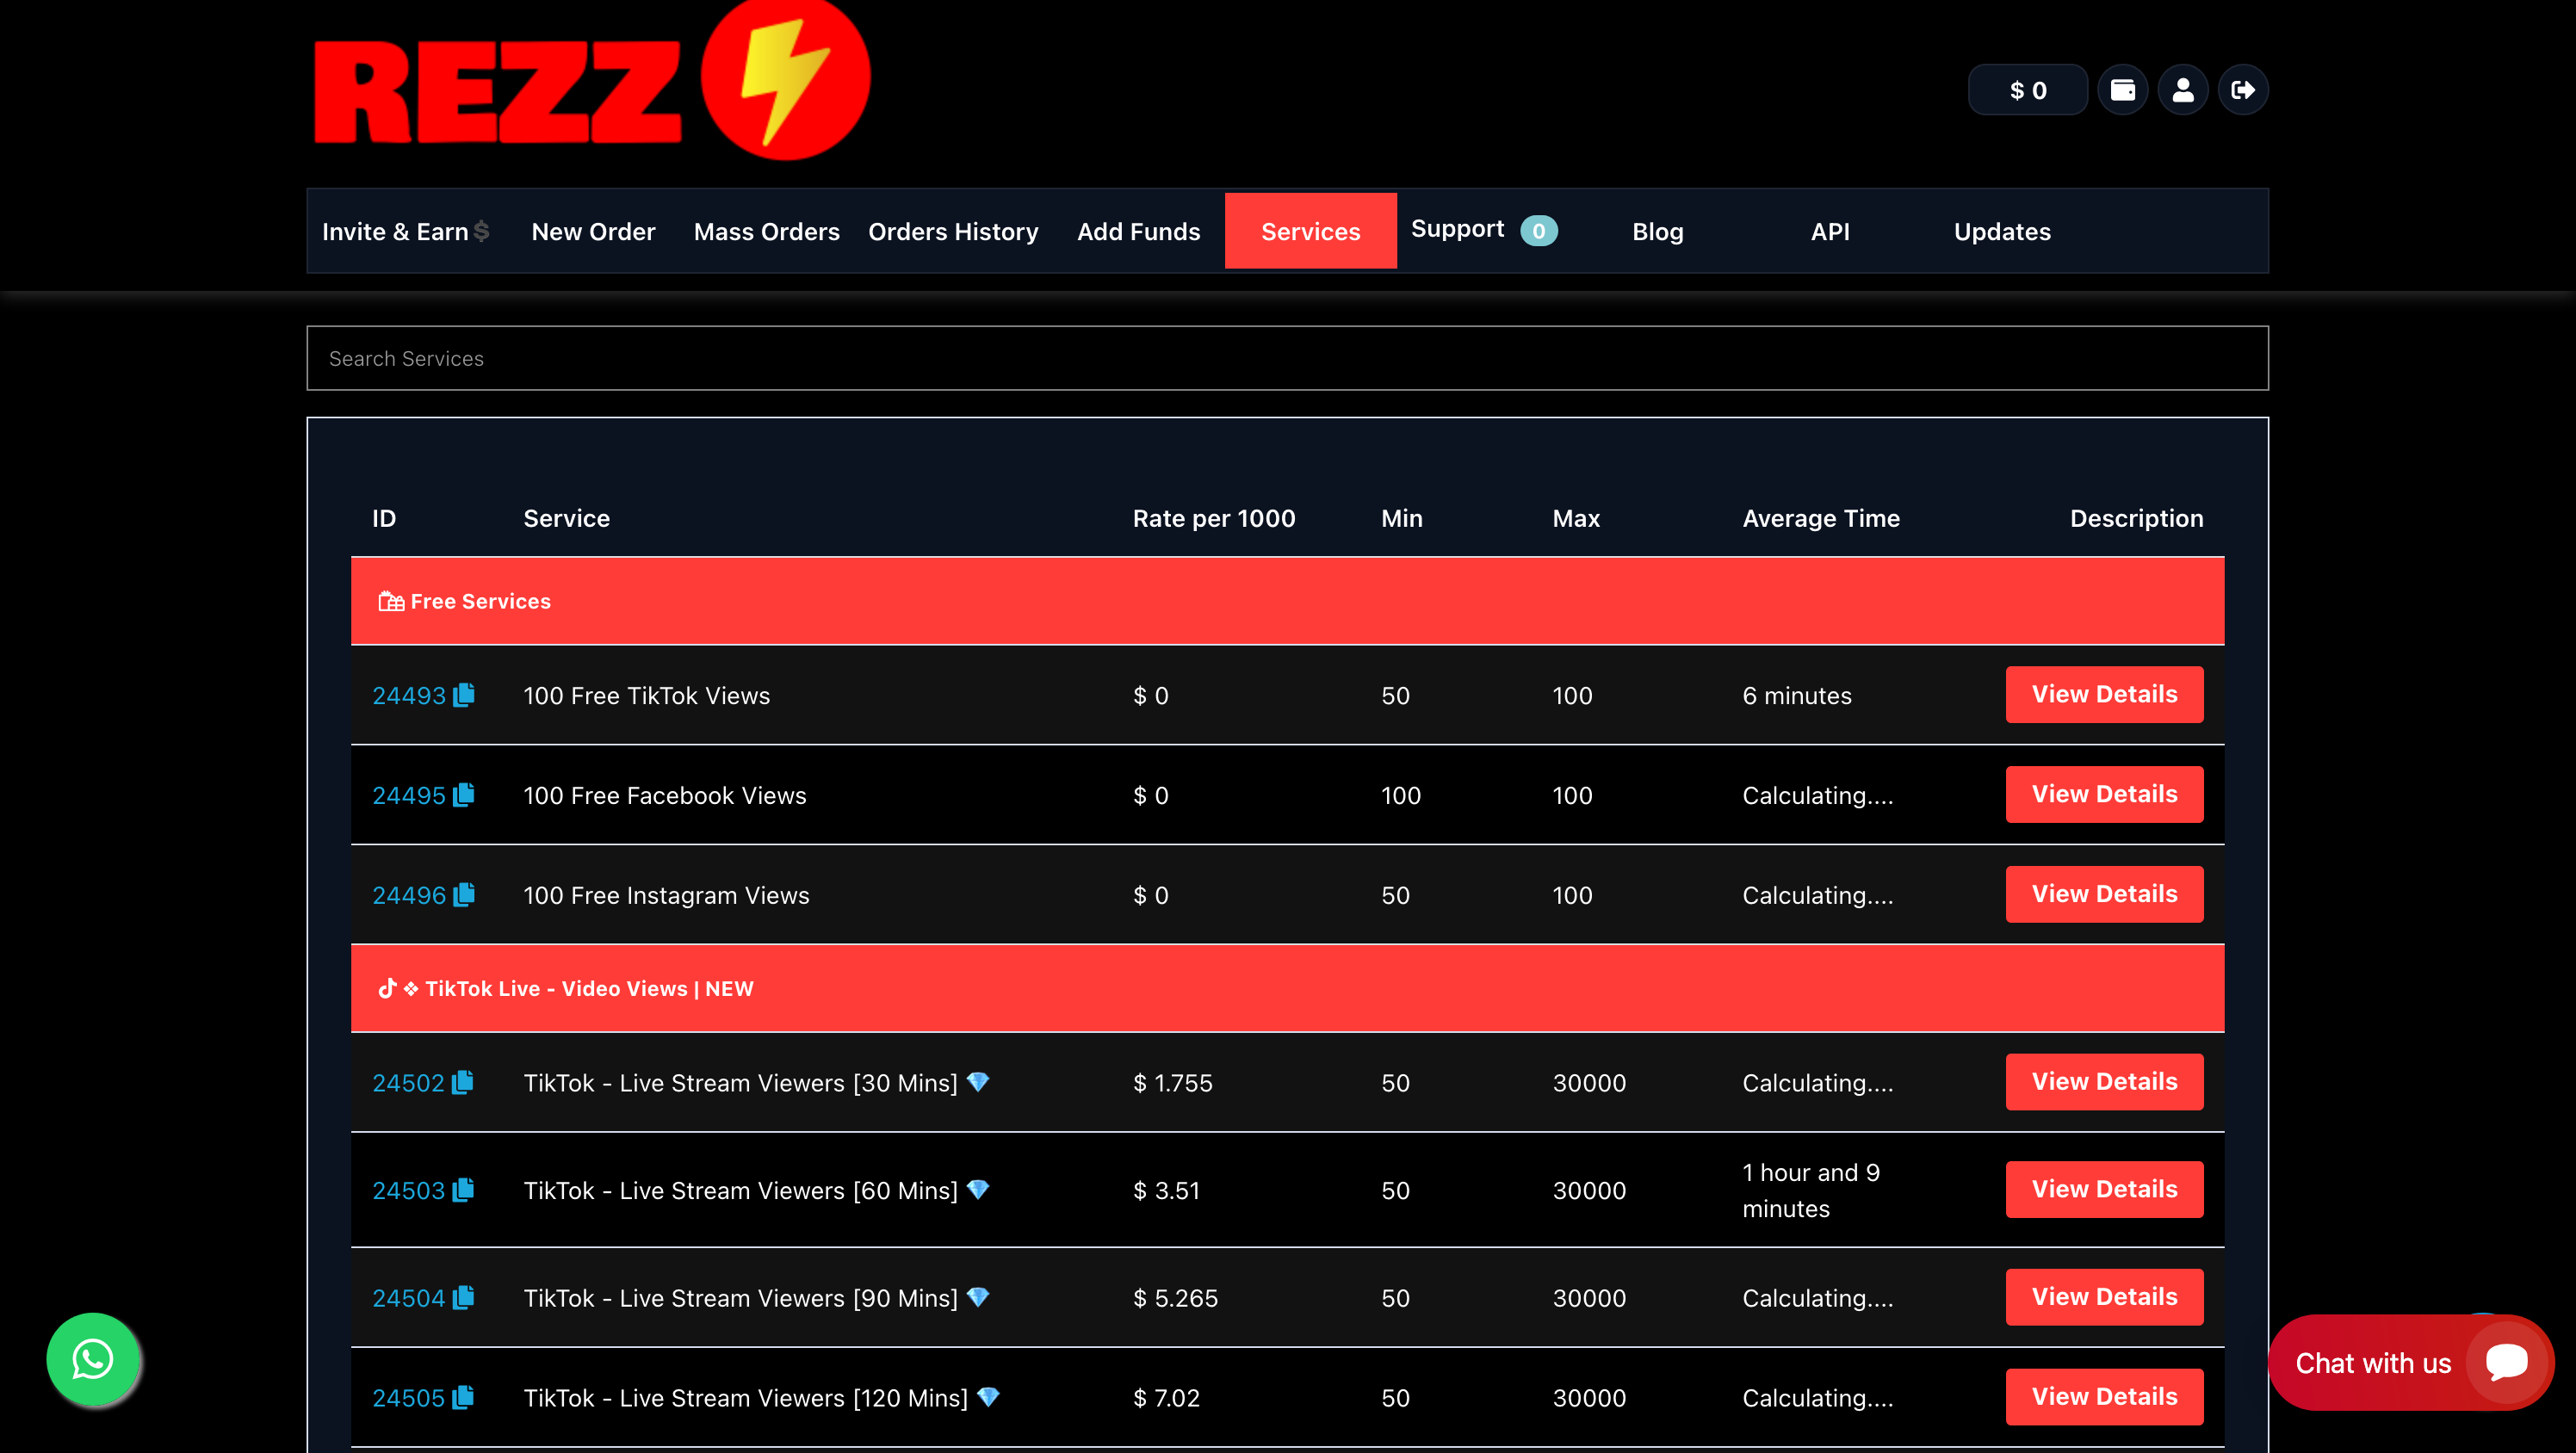2576x1453 pixels.
Task: Copy service ID 24503 using copy icon
Action: tap(463, 1190)
